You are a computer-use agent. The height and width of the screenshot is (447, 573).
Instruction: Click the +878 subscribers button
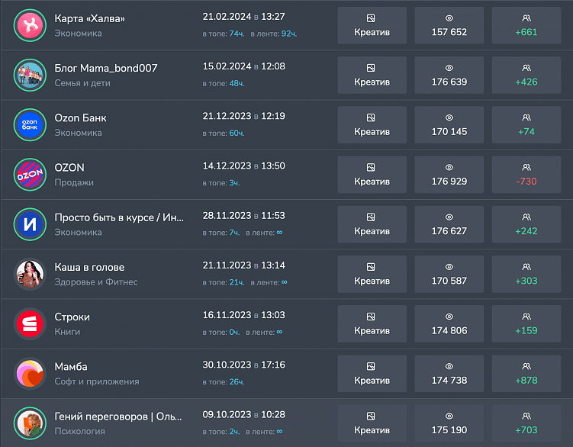click(x=526, y=373)
